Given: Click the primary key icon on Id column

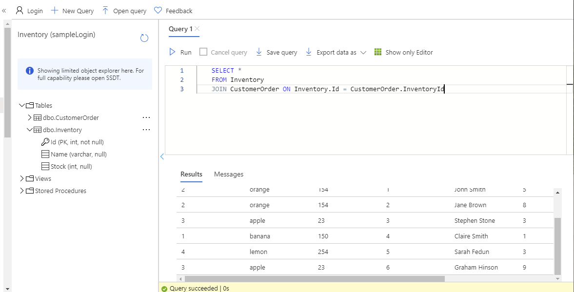Looking at the screenshot, I should 45,142.
